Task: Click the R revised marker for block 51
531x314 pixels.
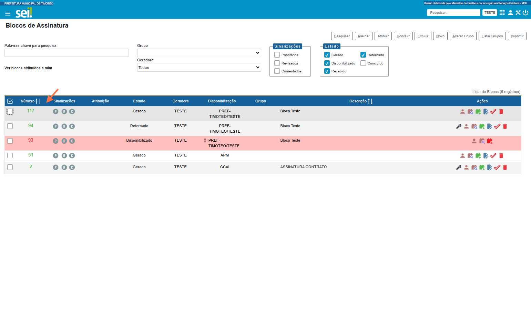Action: click(x=64, y=156)
